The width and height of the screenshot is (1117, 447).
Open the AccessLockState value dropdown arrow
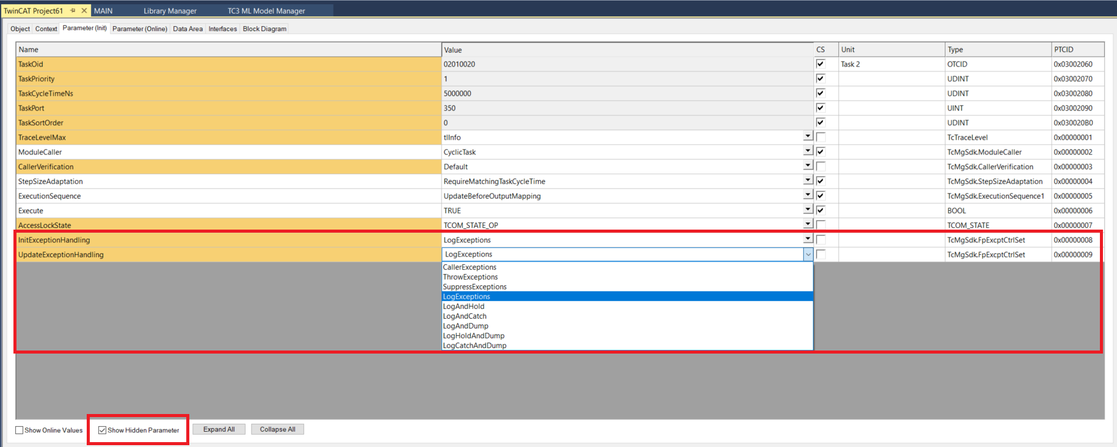(x=808, y=224)
